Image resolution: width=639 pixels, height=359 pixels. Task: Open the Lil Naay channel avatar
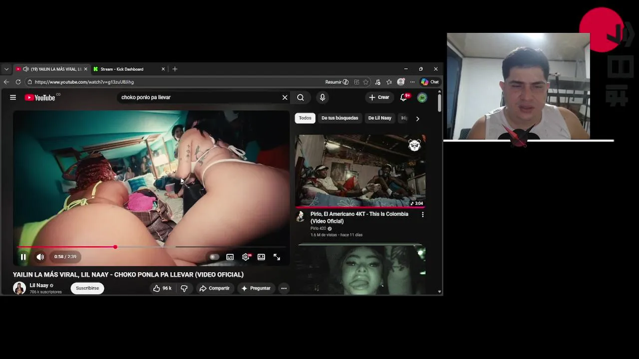click(19, 288)
